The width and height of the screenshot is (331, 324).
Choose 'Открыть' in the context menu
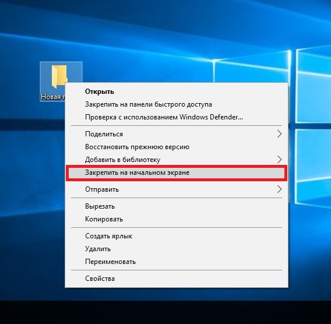(100, 91)
